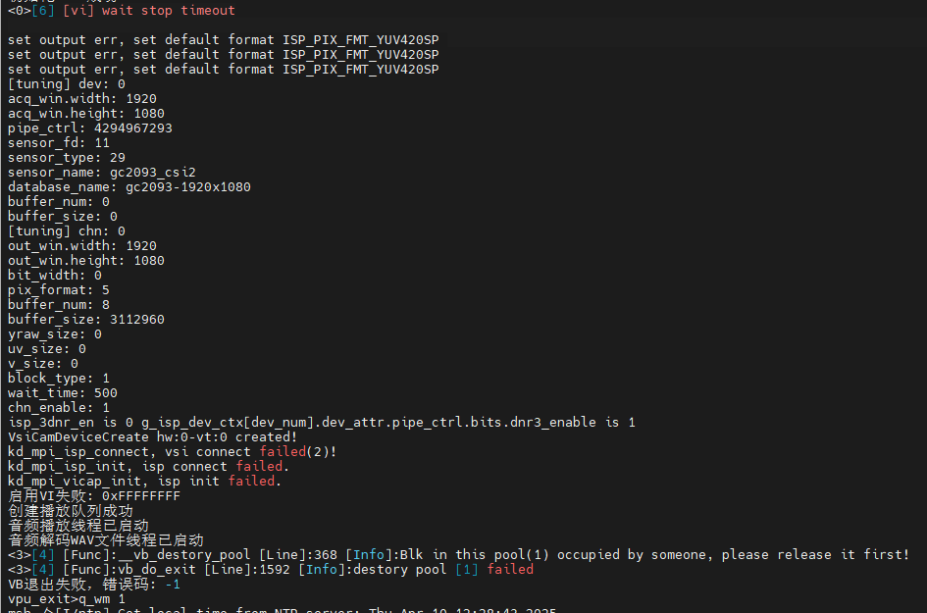
Task: Click the 'kd_mpi_vicap_init, isp init failed' line
Action: pyautogui.click(x=145, y=482)
